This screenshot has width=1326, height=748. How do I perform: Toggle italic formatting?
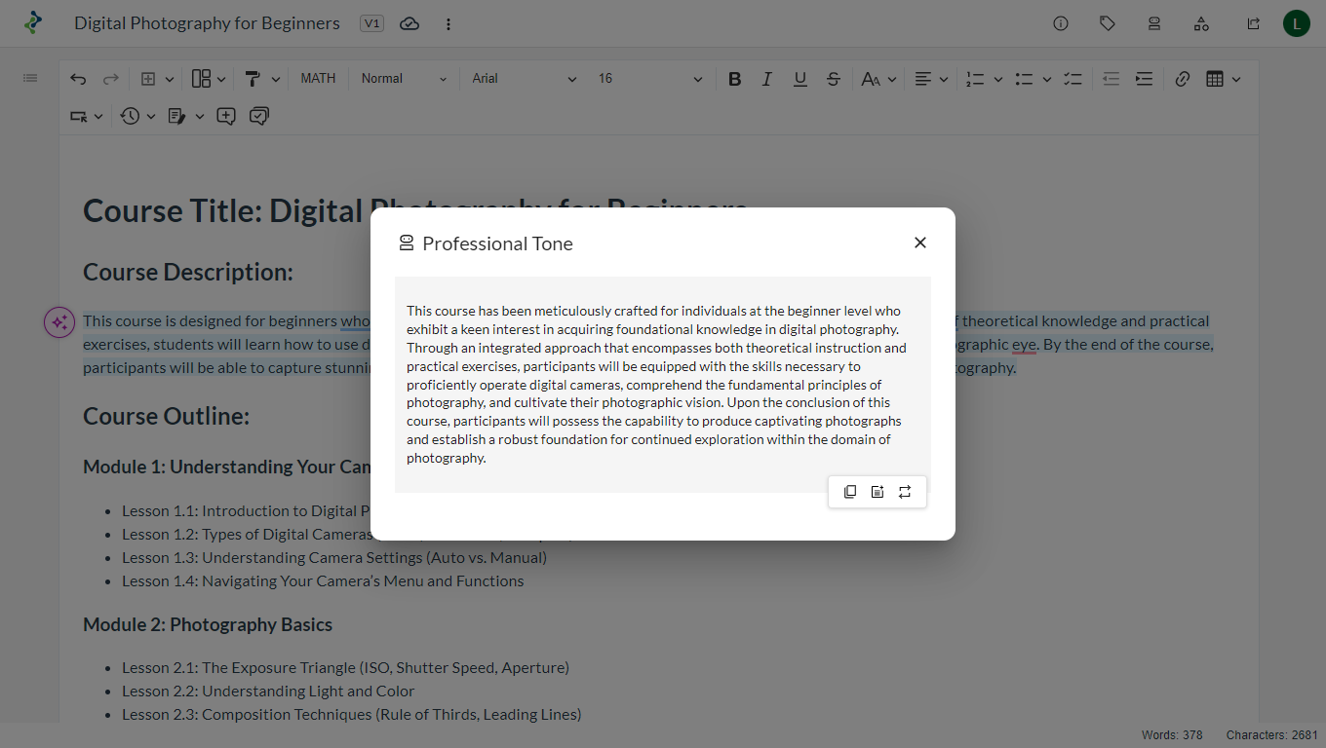(767, 79)
